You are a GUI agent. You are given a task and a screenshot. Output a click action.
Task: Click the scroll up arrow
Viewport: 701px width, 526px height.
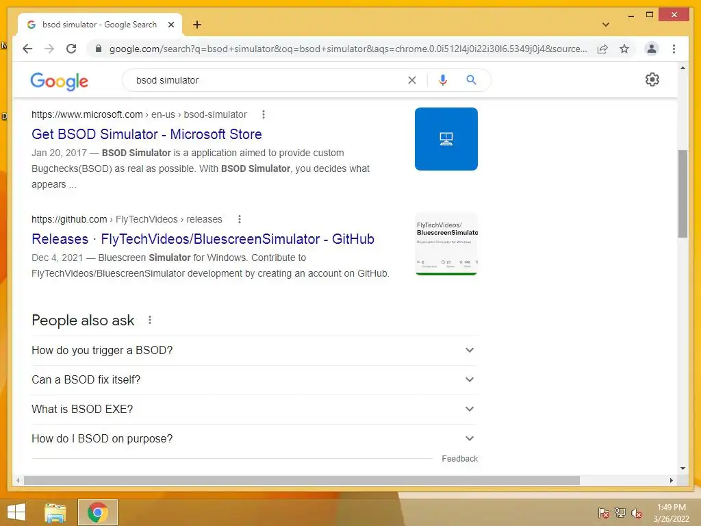[683, 68]
